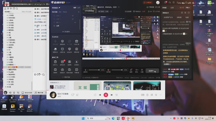This screenshot has height=121, width=216.
Task: Open the 热门游戏 category selector
Action: point(103,11)
